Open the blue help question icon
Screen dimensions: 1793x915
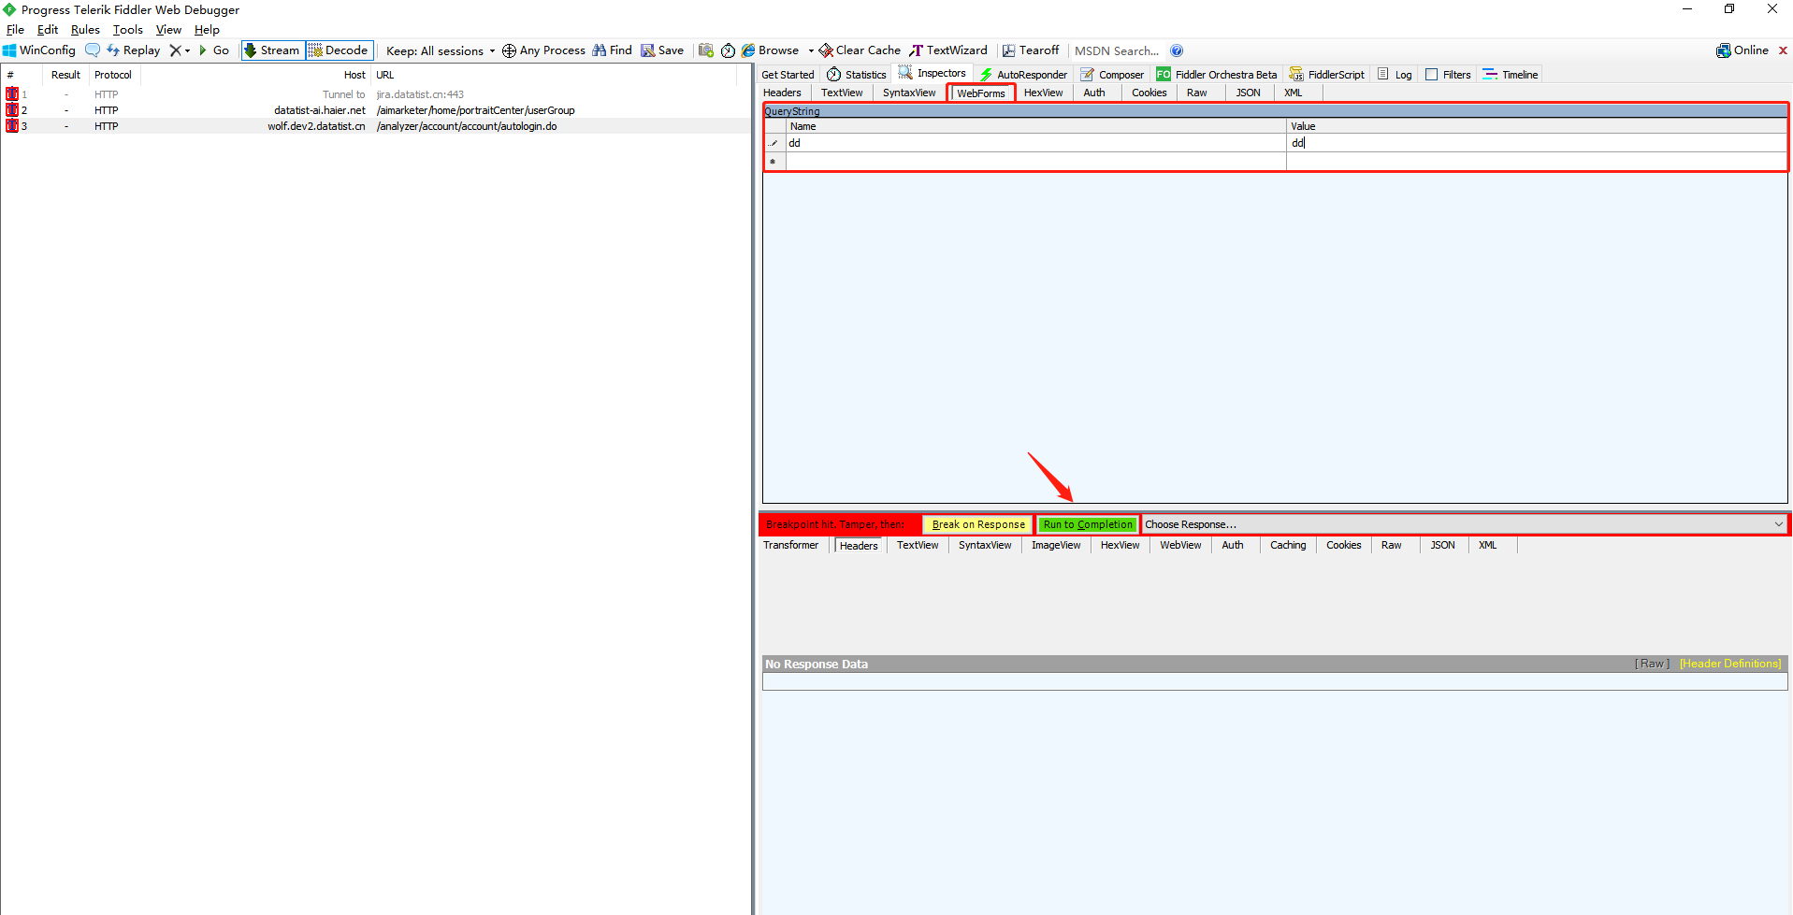pyautogui.click(x=1177, y=50)
